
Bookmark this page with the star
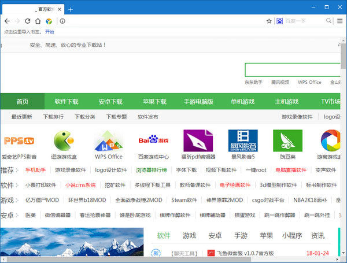(x=269, y=21)
